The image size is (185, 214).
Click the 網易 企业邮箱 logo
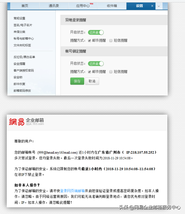26,122
